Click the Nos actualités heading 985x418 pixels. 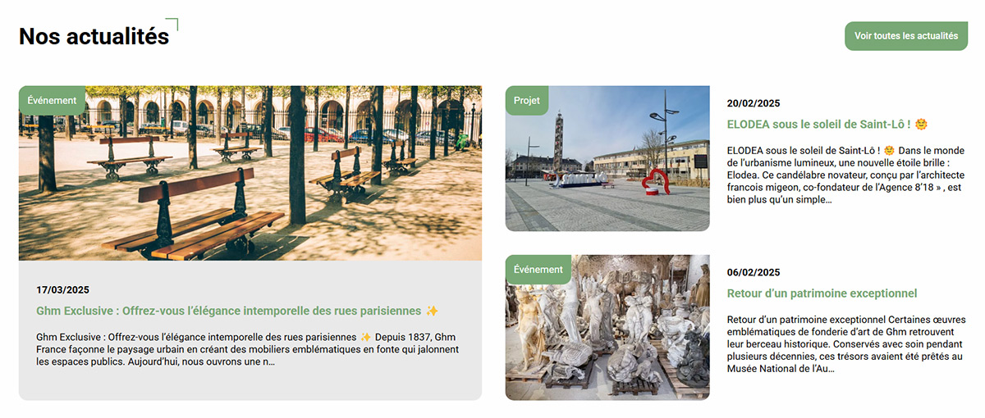94,36
